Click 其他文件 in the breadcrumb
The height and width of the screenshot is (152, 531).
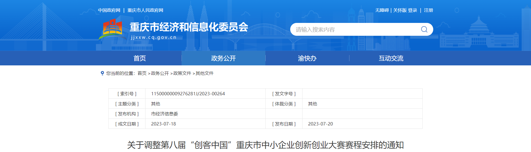[204, 73]
